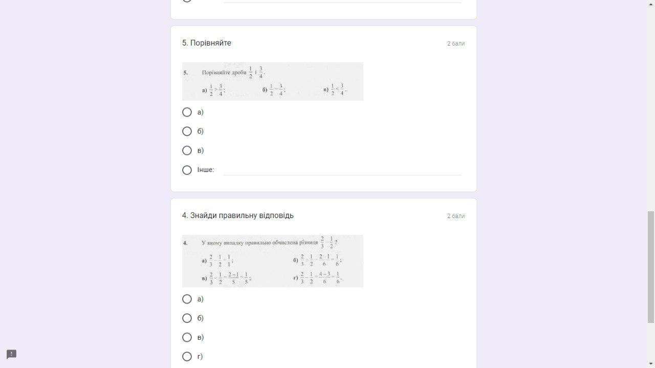
Task: Click the scrollbar track above the thumb
Action: (651, 105)
